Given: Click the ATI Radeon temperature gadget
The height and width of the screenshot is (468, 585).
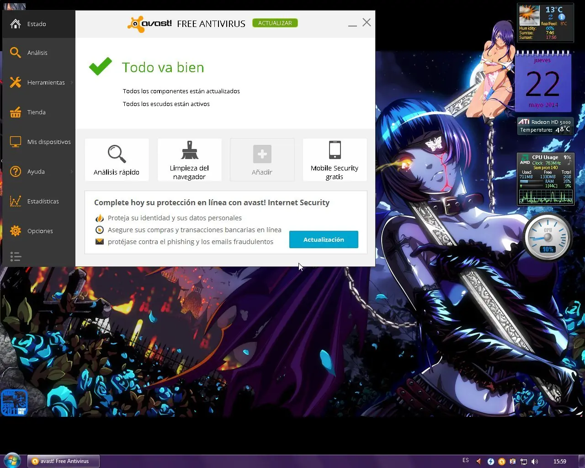Looking at the screenshot, I should click(545, 126).
